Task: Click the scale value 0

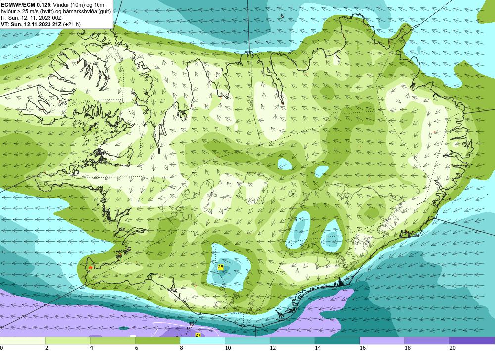Action: click(1, 348)
